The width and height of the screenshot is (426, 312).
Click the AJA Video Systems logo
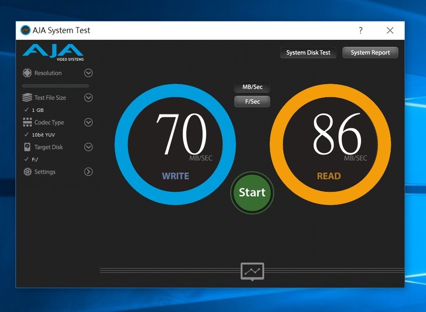(x=53, y=53)
